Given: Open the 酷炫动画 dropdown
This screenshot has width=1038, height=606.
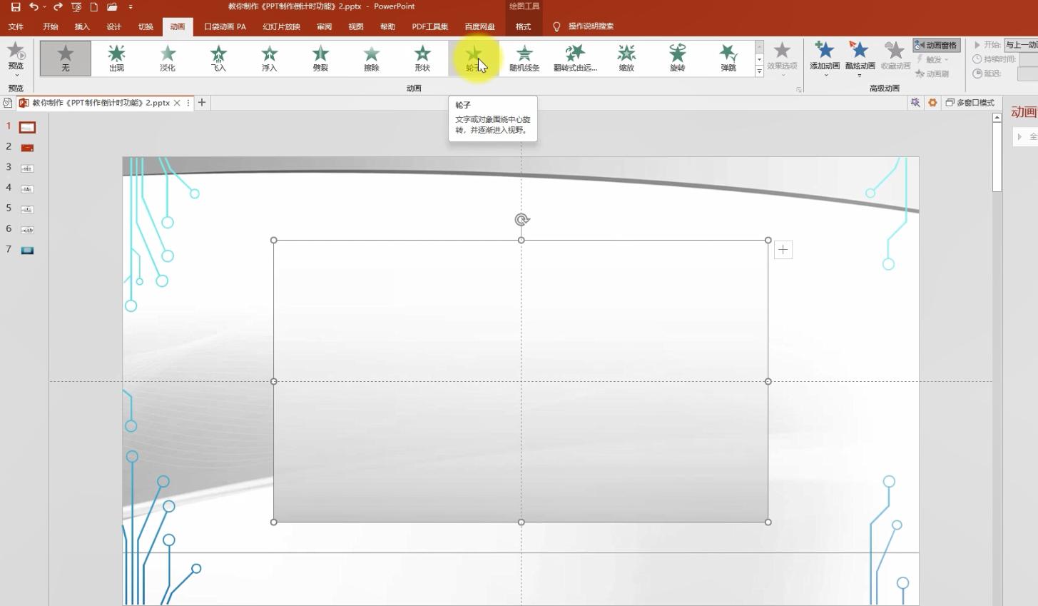Looking at the screenshot, I should tap(860, 58).
